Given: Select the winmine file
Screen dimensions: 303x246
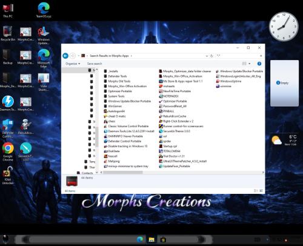Looking at the screenshot, I should [x=224, y=86].
